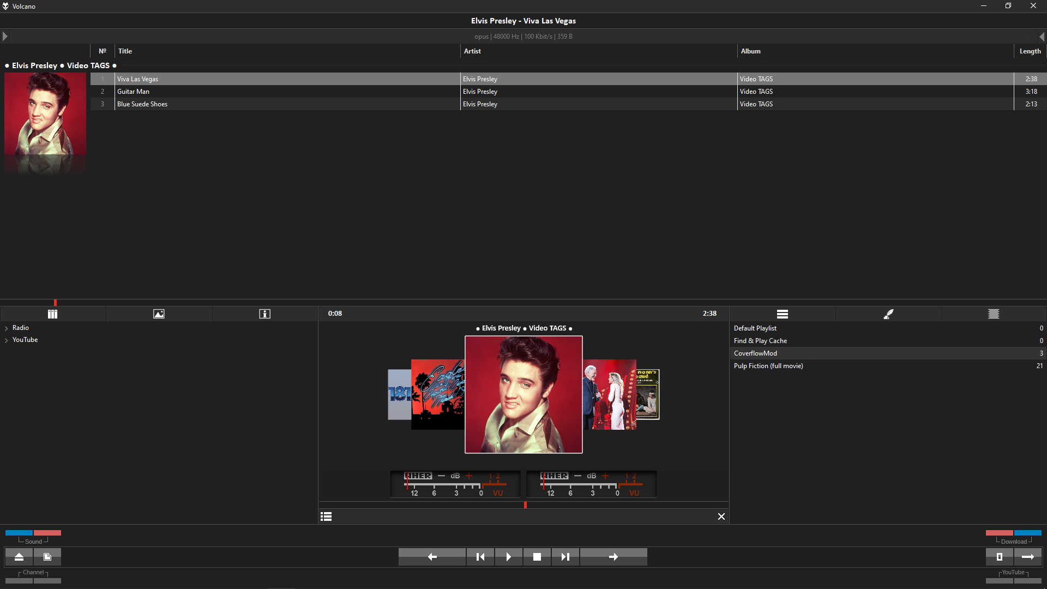The width and height of the screenshot is (1047, 589).
Task: Toggle the blue Sound bar switch
Action: click(19, 533)
